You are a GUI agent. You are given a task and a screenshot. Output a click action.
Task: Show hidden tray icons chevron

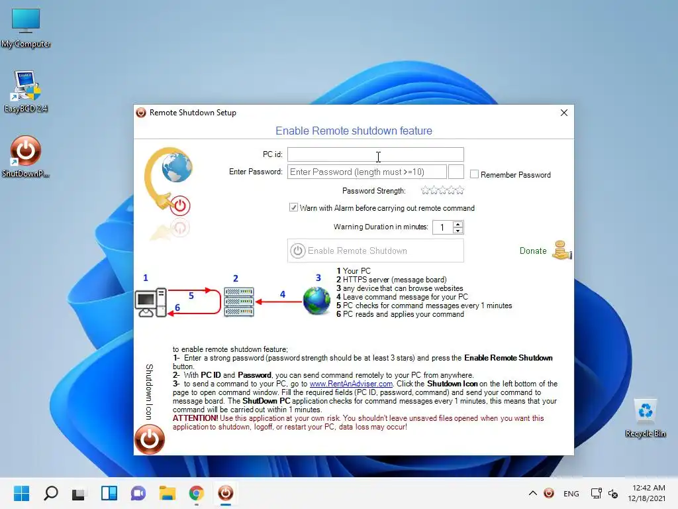coord(533,493)
